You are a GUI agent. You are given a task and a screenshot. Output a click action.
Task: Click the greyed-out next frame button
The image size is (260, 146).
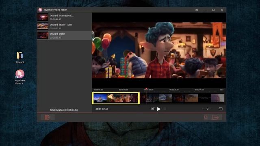tap(165, 109)
